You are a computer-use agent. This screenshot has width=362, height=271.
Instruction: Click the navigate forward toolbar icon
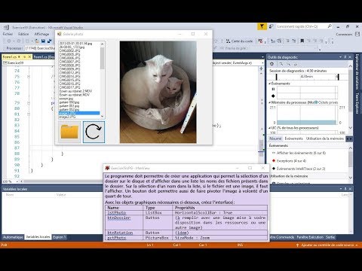pos(19,41)
